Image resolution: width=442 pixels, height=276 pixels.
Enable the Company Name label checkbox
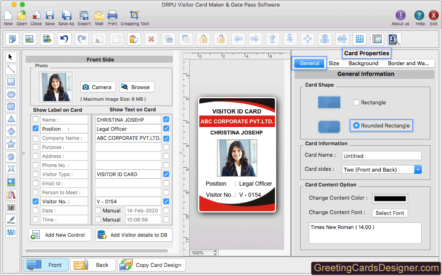tap(36, 138)
